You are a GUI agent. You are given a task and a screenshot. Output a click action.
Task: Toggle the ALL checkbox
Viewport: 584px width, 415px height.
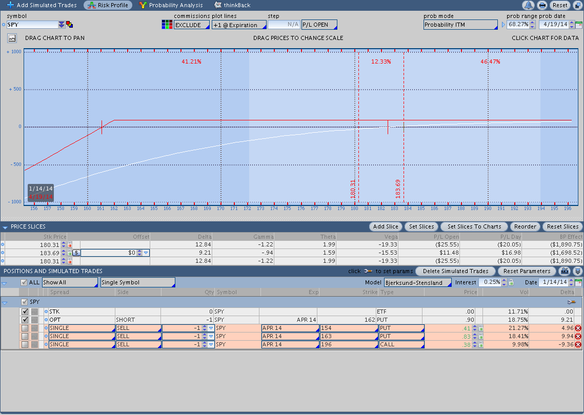pos(24,282)
